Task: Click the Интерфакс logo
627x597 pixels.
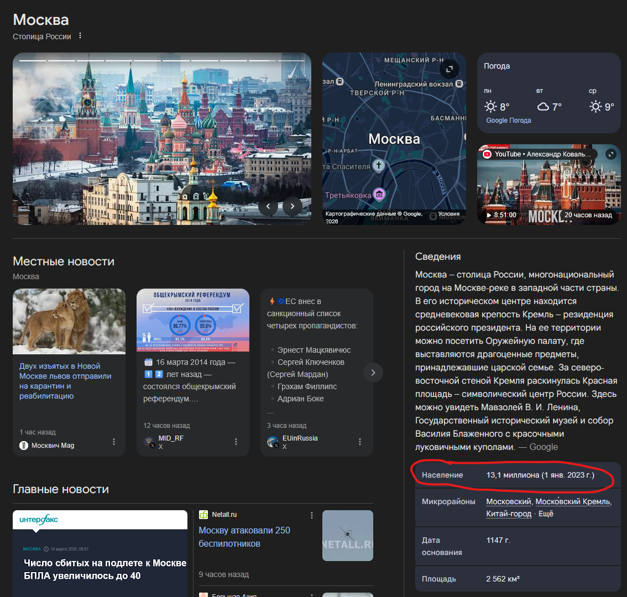Action: (x=39, y=520)
